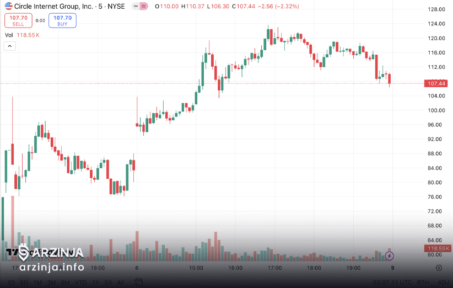Click the C107.44 close value

[244, 6]
